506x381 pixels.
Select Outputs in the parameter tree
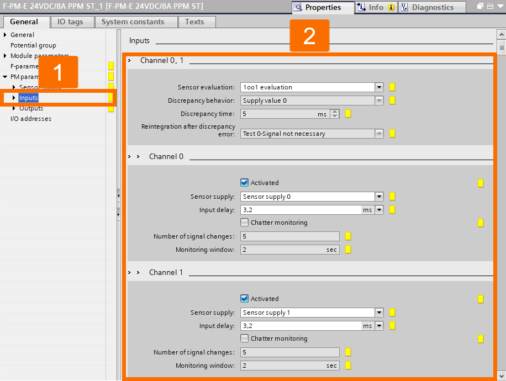(30, 108)
